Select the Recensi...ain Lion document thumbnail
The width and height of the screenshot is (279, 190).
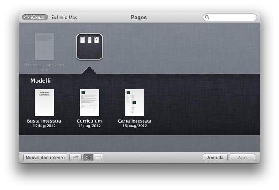pos(44,46)
